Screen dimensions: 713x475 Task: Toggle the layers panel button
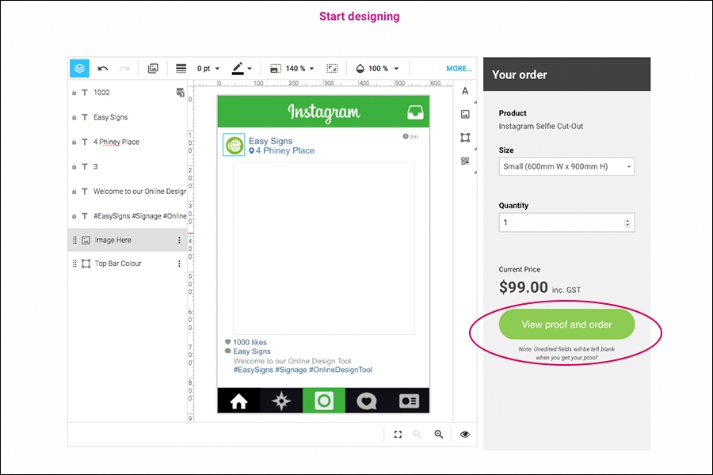pos(79,68)
